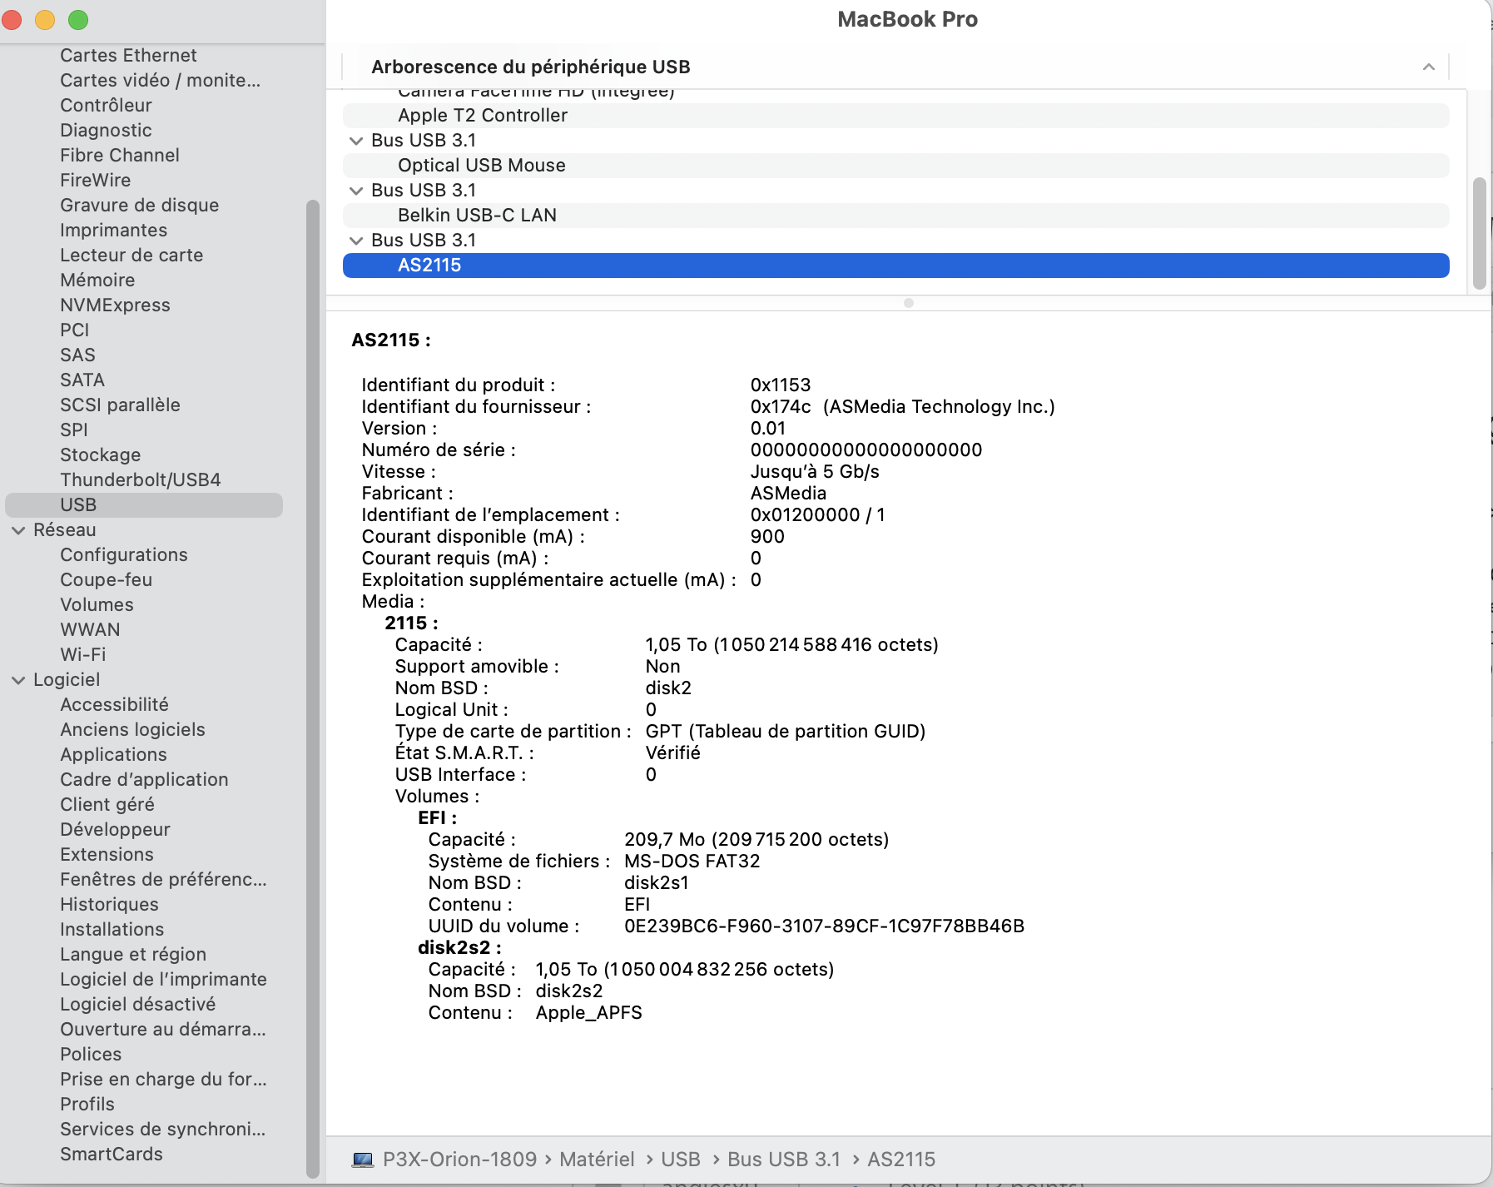The image size is (1493, 1187).
Task: Open Développeur in the sidebar
Action: 115,830
